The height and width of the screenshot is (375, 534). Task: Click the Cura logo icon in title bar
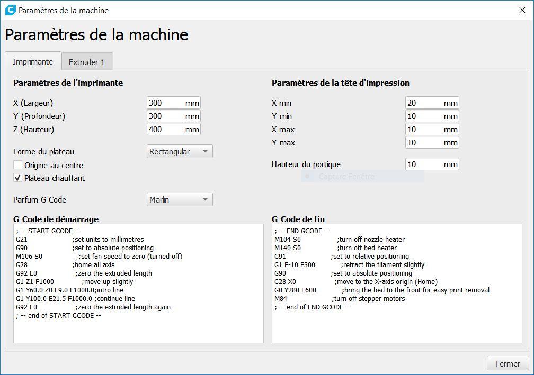click(x=10, y=10)
